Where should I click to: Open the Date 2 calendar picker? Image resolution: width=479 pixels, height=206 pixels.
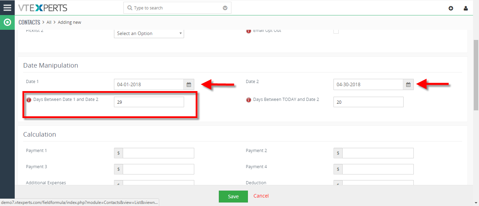(408, 84)
